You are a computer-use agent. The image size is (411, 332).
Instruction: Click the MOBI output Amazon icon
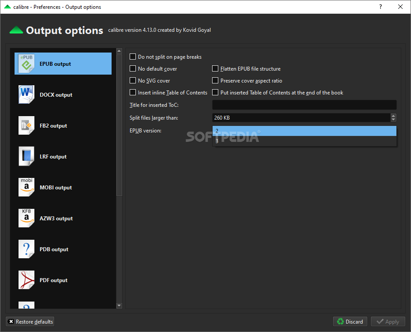tap(26, 187)
